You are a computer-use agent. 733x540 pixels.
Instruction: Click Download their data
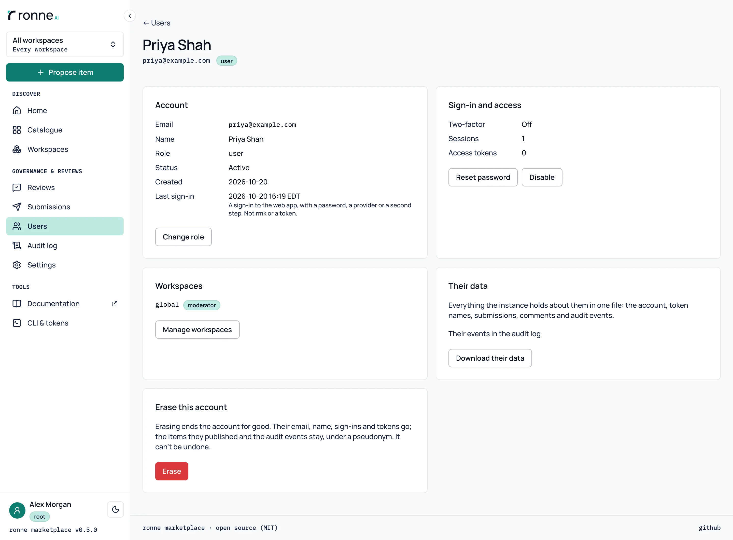tap(490, 358)
